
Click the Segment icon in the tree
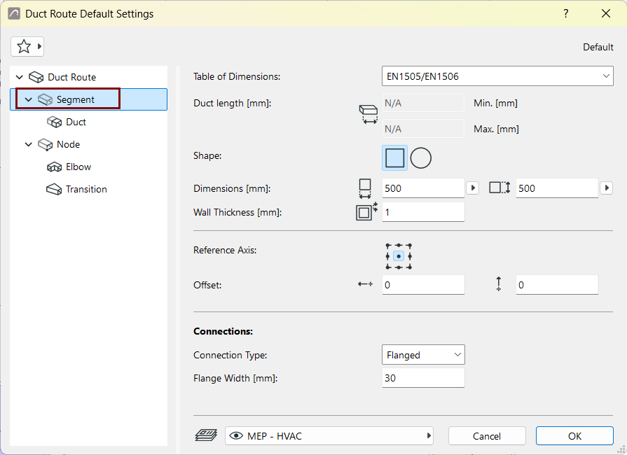click(45, 99)
